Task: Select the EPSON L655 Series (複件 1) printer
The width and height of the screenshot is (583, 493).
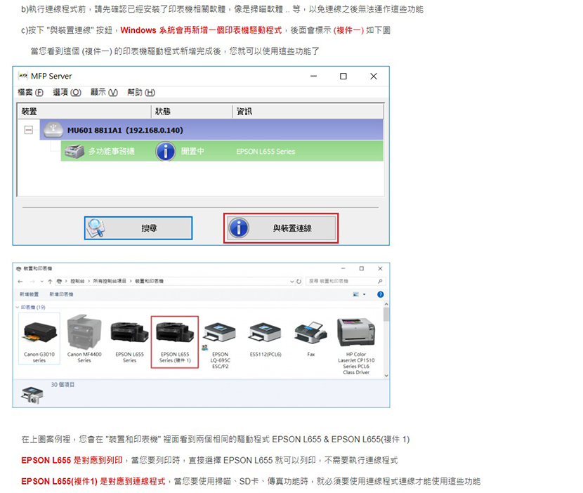Action: [x=175, y=342]
